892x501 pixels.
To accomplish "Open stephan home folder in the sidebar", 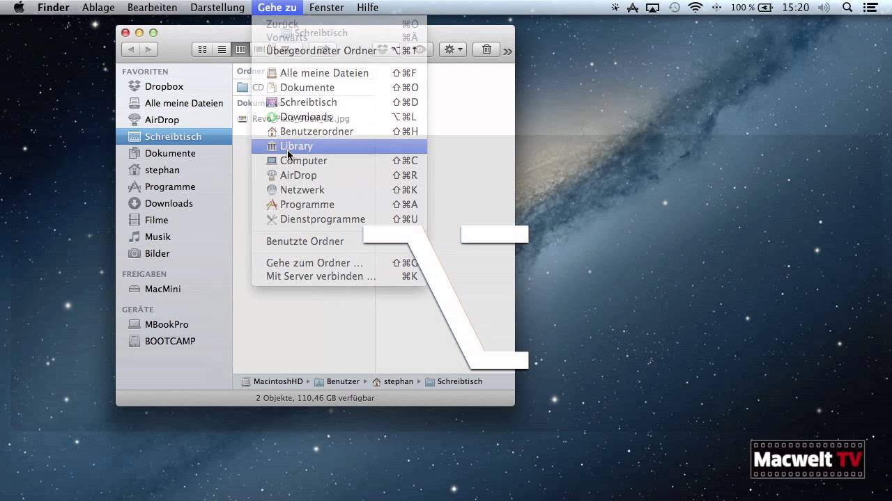I will tap(162, 170).
